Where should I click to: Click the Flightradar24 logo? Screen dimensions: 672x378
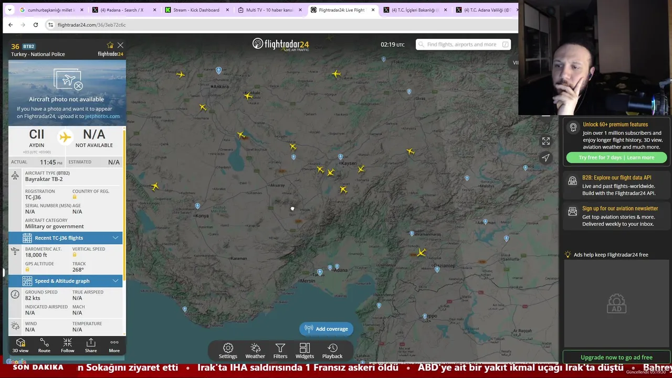click(x=280, y=45)
